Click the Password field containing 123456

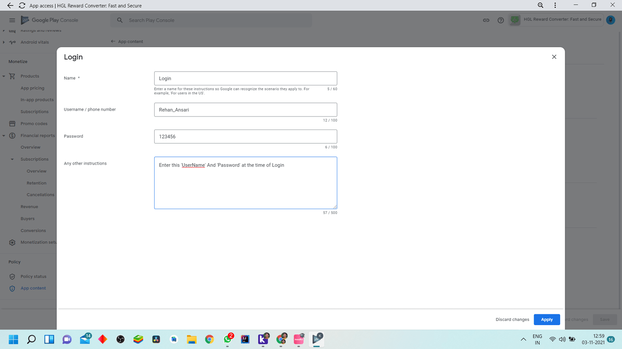pos(246,136)
